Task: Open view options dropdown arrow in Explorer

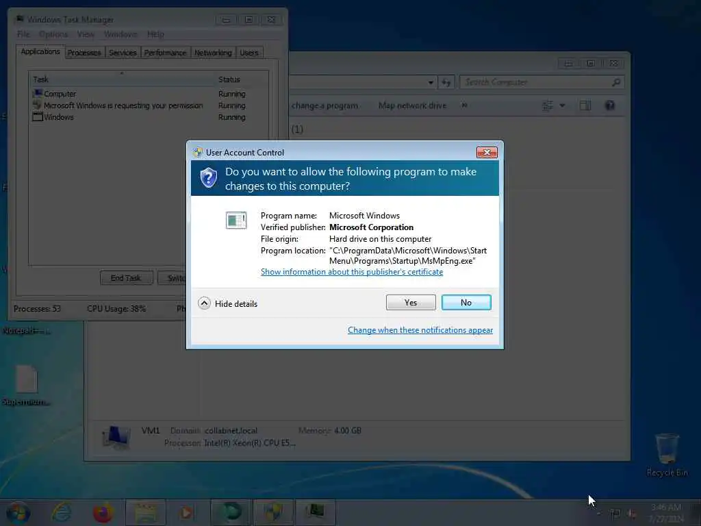Action: tap(563, 105)
